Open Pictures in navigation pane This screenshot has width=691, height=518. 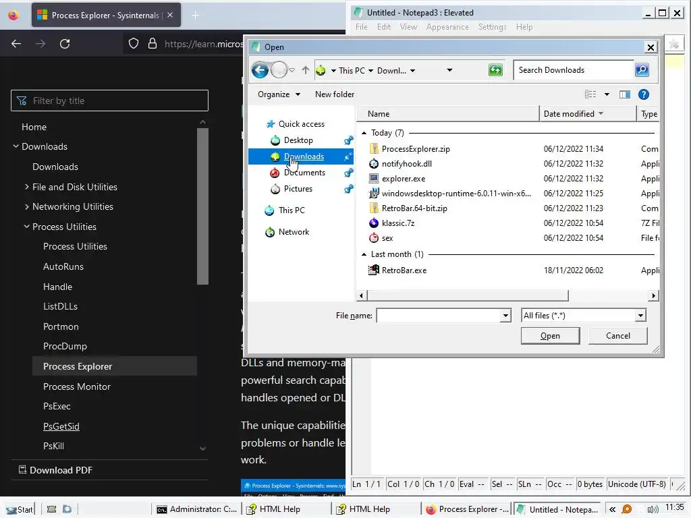pyautogui.click(x=298, y=189)
